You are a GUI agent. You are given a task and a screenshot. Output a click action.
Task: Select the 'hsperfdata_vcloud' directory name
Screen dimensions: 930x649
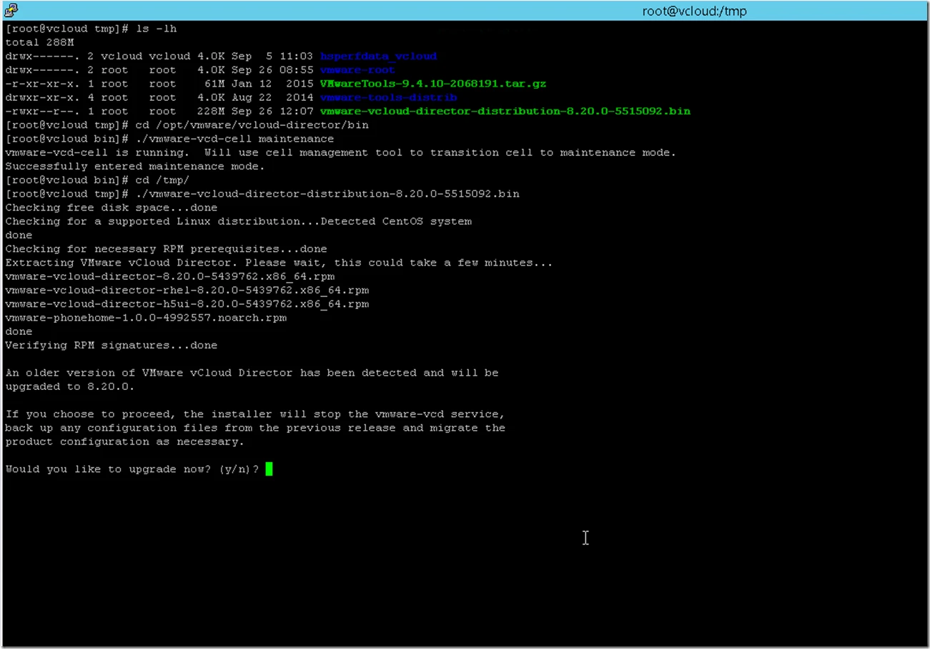pyautogui.click(x=378, y=56)
